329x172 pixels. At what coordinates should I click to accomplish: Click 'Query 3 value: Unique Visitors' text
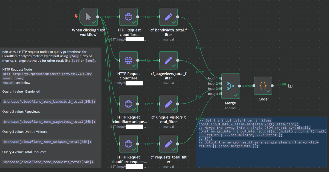coord(25,132)
